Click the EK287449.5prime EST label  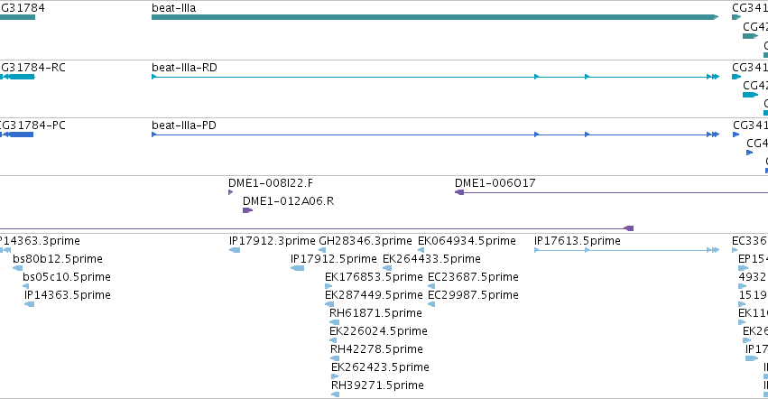click(374, 295)
